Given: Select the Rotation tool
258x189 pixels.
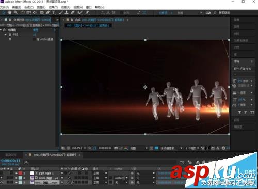Looking at the screenshot, I should (x=23, y=12).
